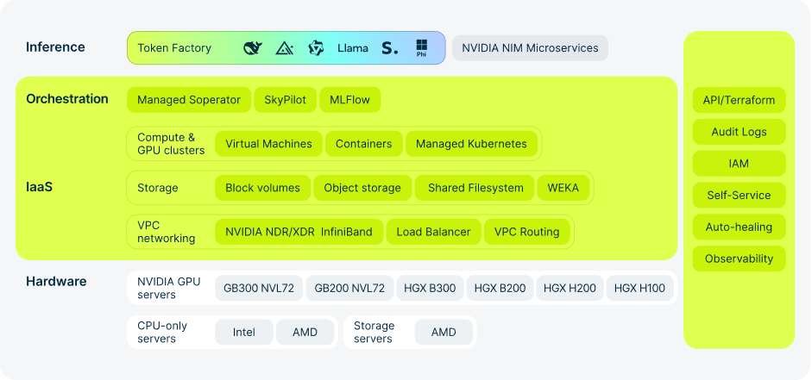
Task: Open the MLFlow chip
Action: coord(349,100)
